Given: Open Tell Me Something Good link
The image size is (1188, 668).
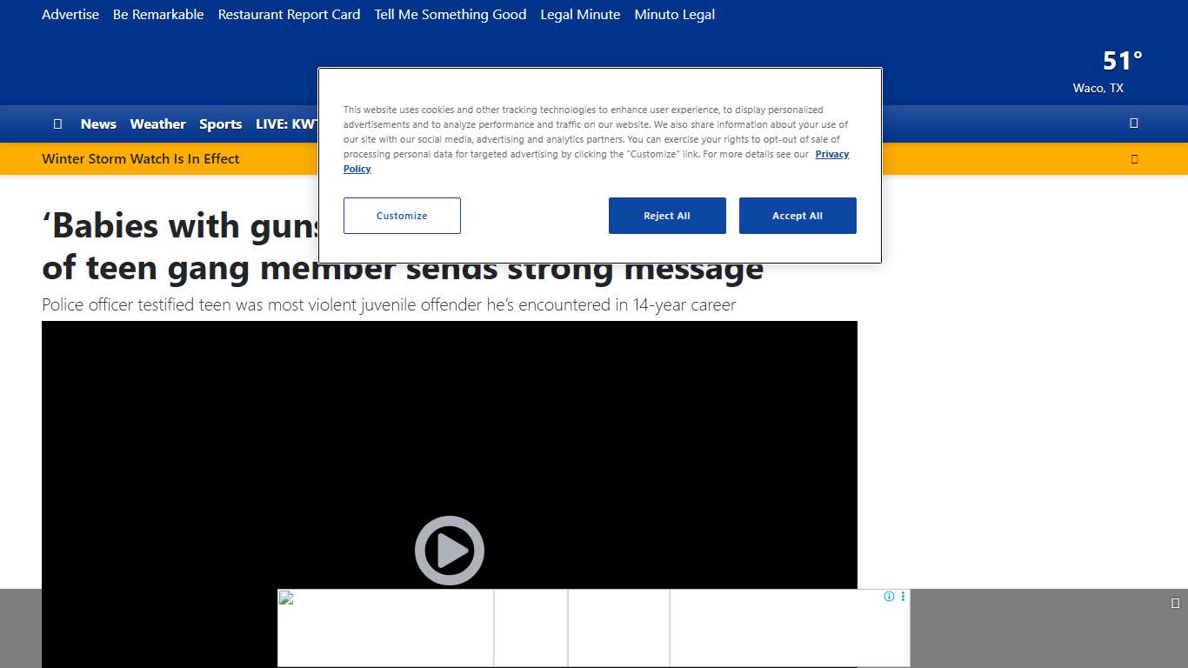Looking at the screenshot, I should (450, 15).
